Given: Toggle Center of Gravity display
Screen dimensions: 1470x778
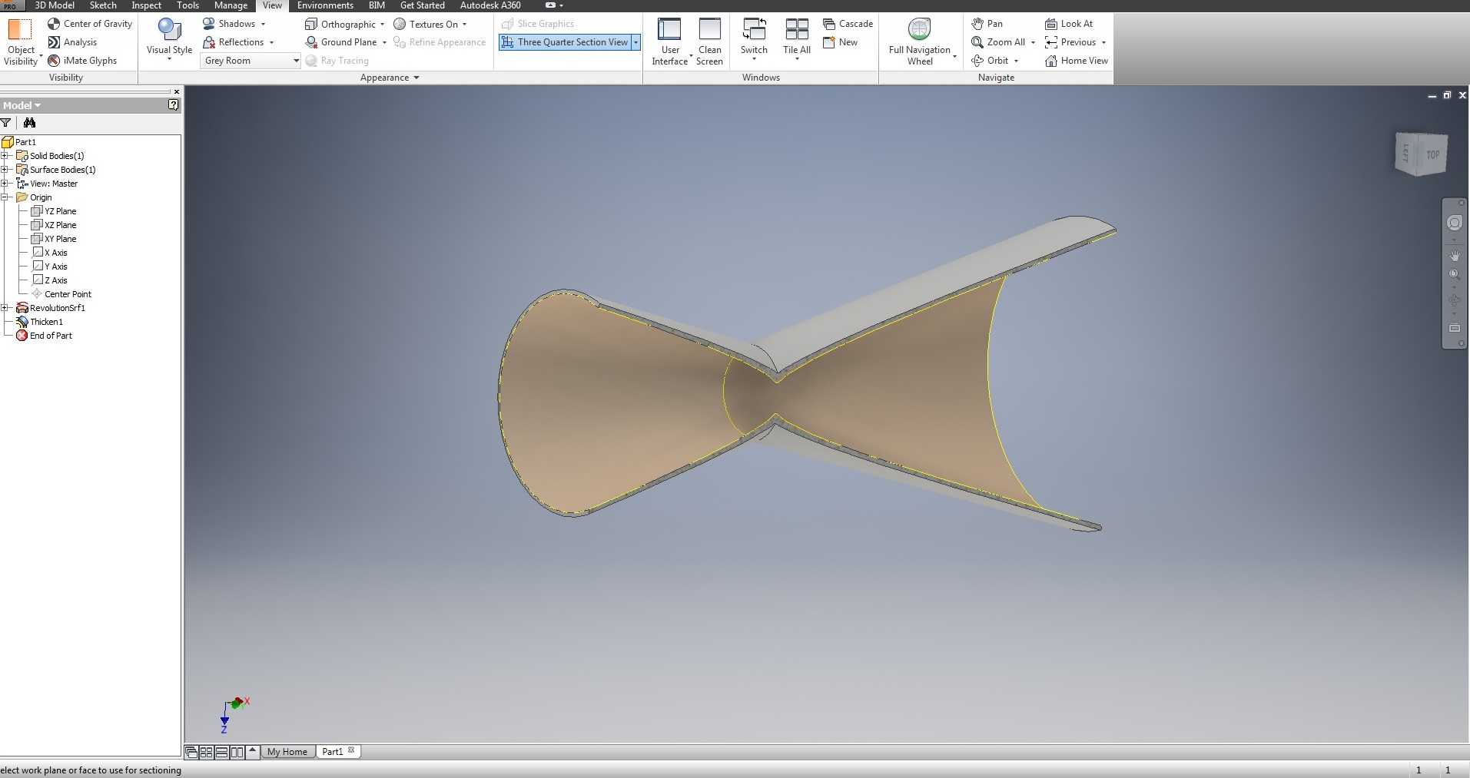Looking at the screenshot, I should 90,24.
